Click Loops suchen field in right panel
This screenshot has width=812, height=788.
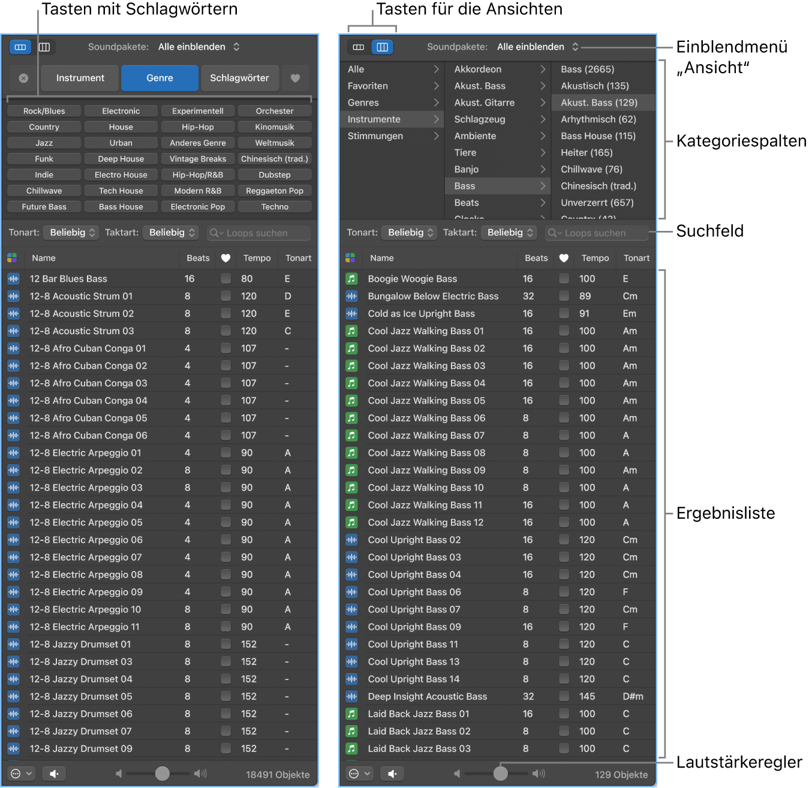[597, 233]
